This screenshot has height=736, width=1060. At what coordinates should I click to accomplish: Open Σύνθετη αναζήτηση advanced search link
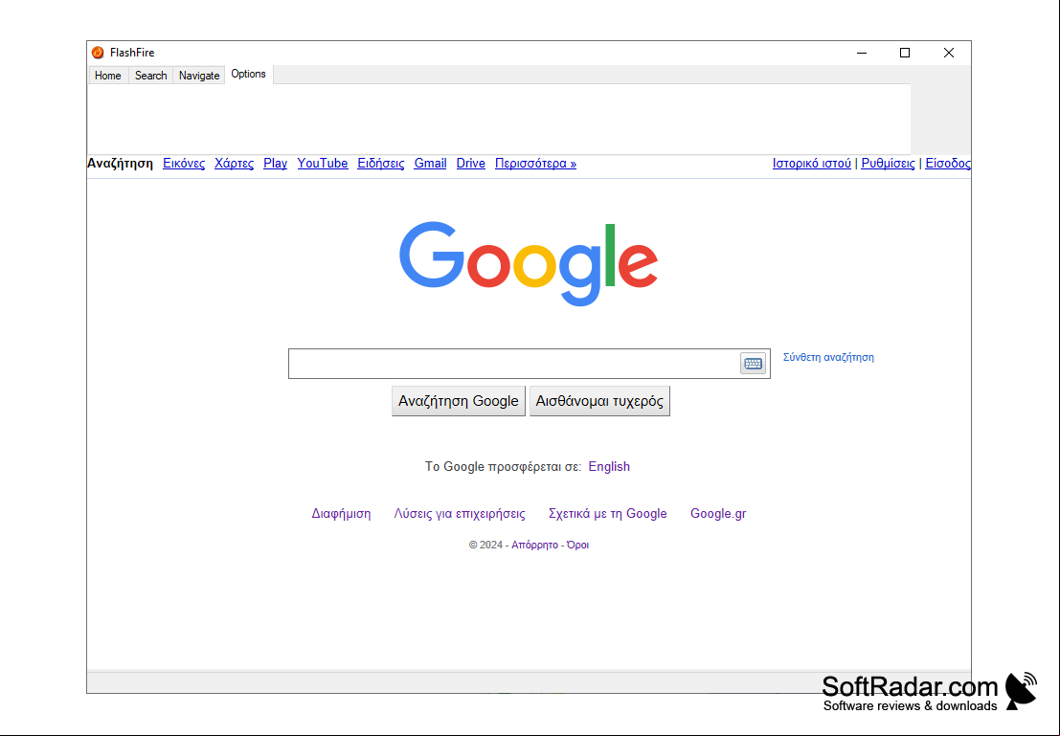[829, 358]
